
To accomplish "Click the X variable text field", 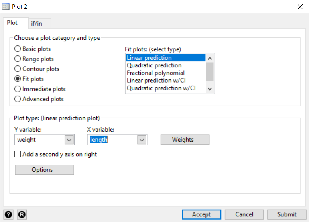I will coord(112,140).
